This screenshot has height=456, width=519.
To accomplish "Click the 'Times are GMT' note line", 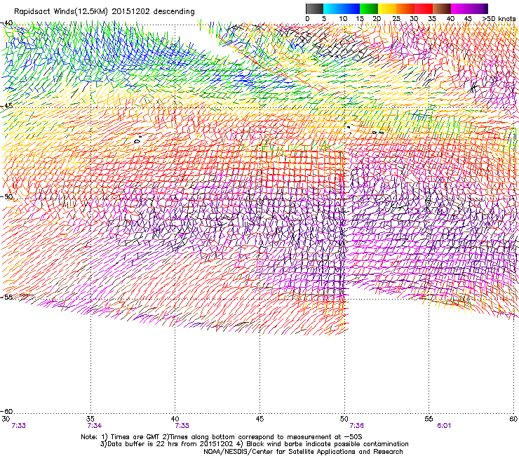I will (222, 437).
